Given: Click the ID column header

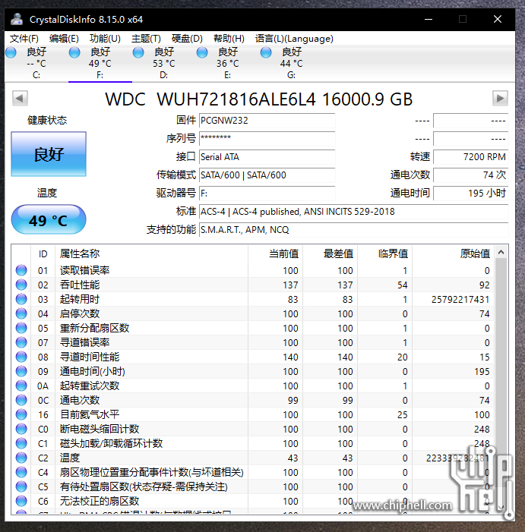Looking at the screenshot, I should coord(43,253).
